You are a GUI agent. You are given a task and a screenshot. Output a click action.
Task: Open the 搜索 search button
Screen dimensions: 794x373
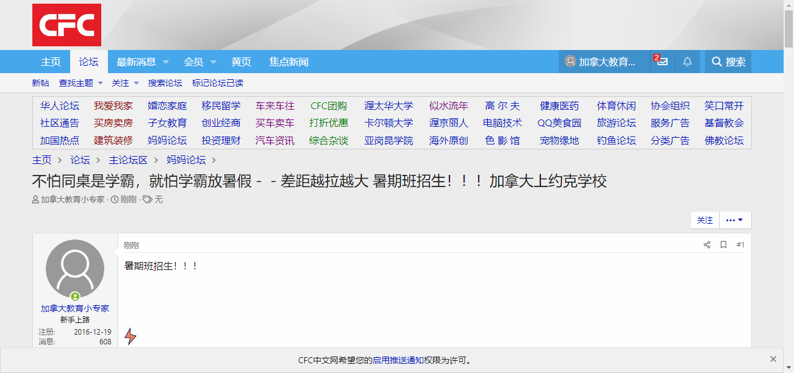coord(728,62)
